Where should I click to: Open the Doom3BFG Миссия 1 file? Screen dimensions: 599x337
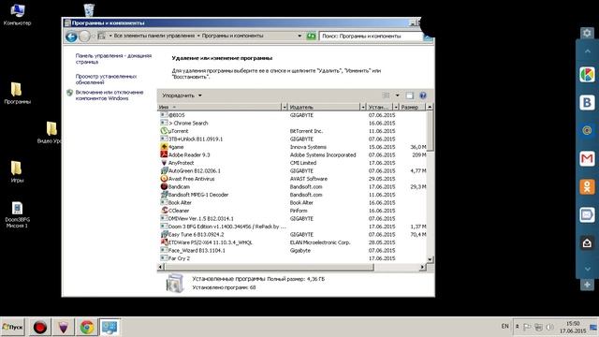tap(17, 215)
